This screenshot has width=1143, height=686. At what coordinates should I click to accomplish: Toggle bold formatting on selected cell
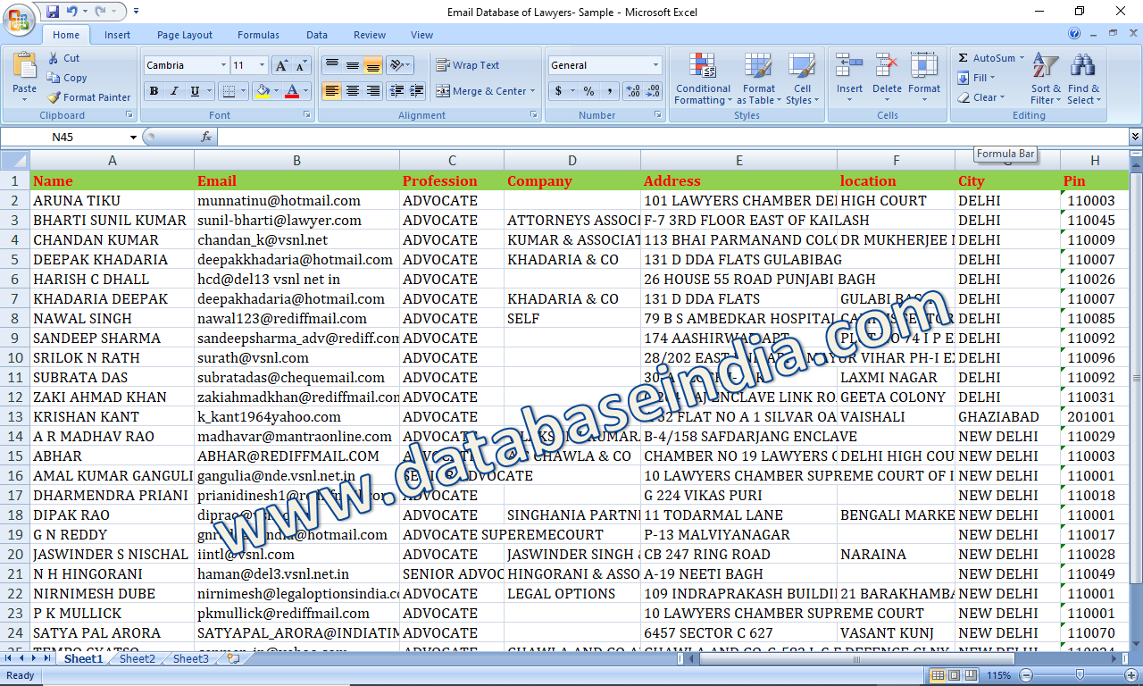click(x=154, y=91)
